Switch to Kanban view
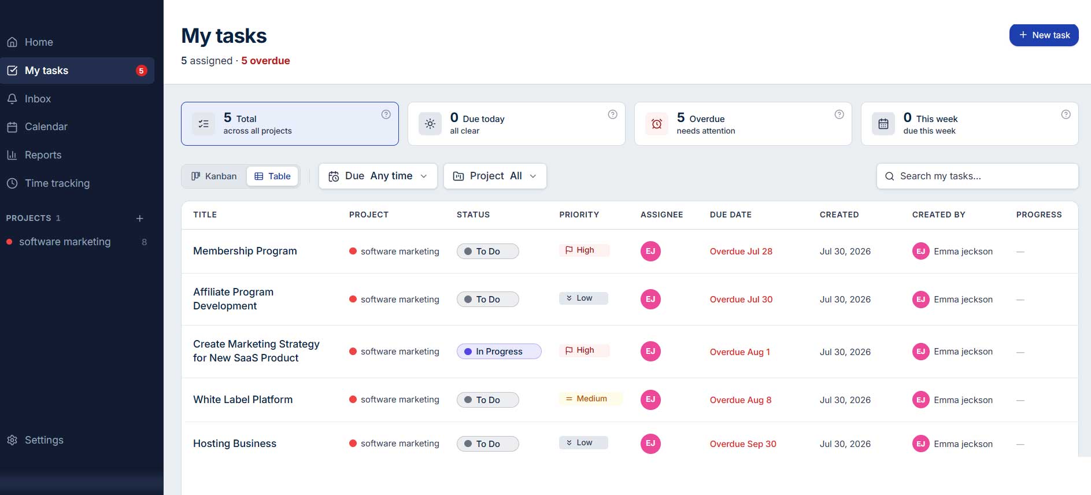1091x495 pixels. point(214,176)
